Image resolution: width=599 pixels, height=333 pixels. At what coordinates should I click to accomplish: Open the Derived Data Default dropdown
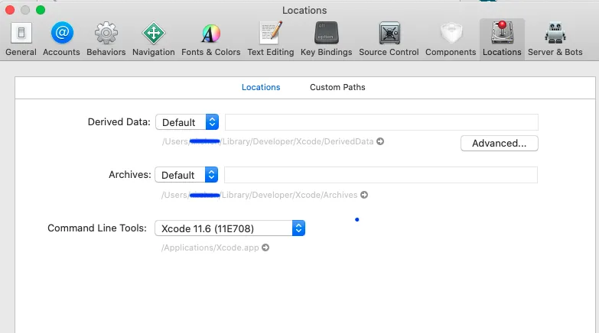pos(187,122)
